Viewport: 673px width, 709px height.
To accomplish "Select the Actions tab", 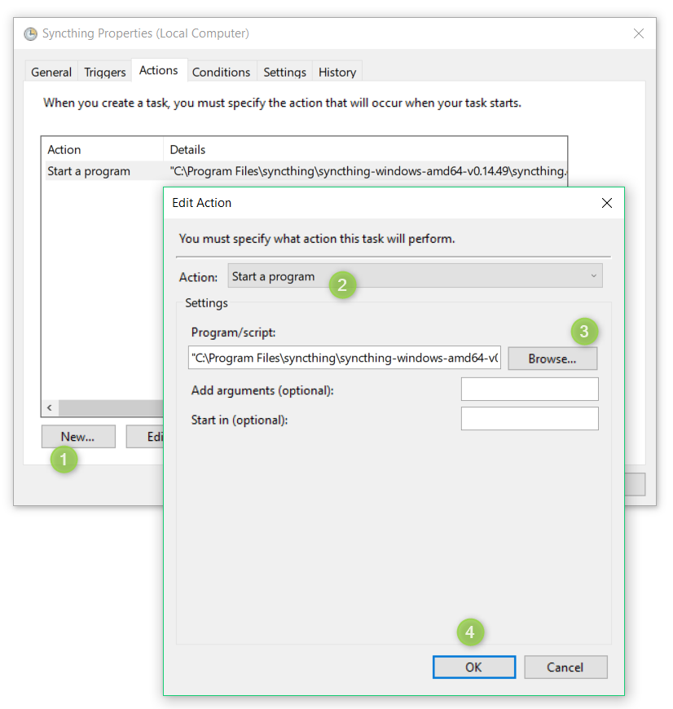I will point(159,71).
